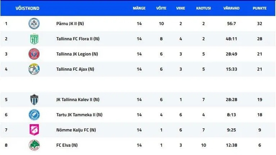This screenshot has width=276, height=155.
Task: Select the MÄNGE column header
Action: [x=139, y=8]
